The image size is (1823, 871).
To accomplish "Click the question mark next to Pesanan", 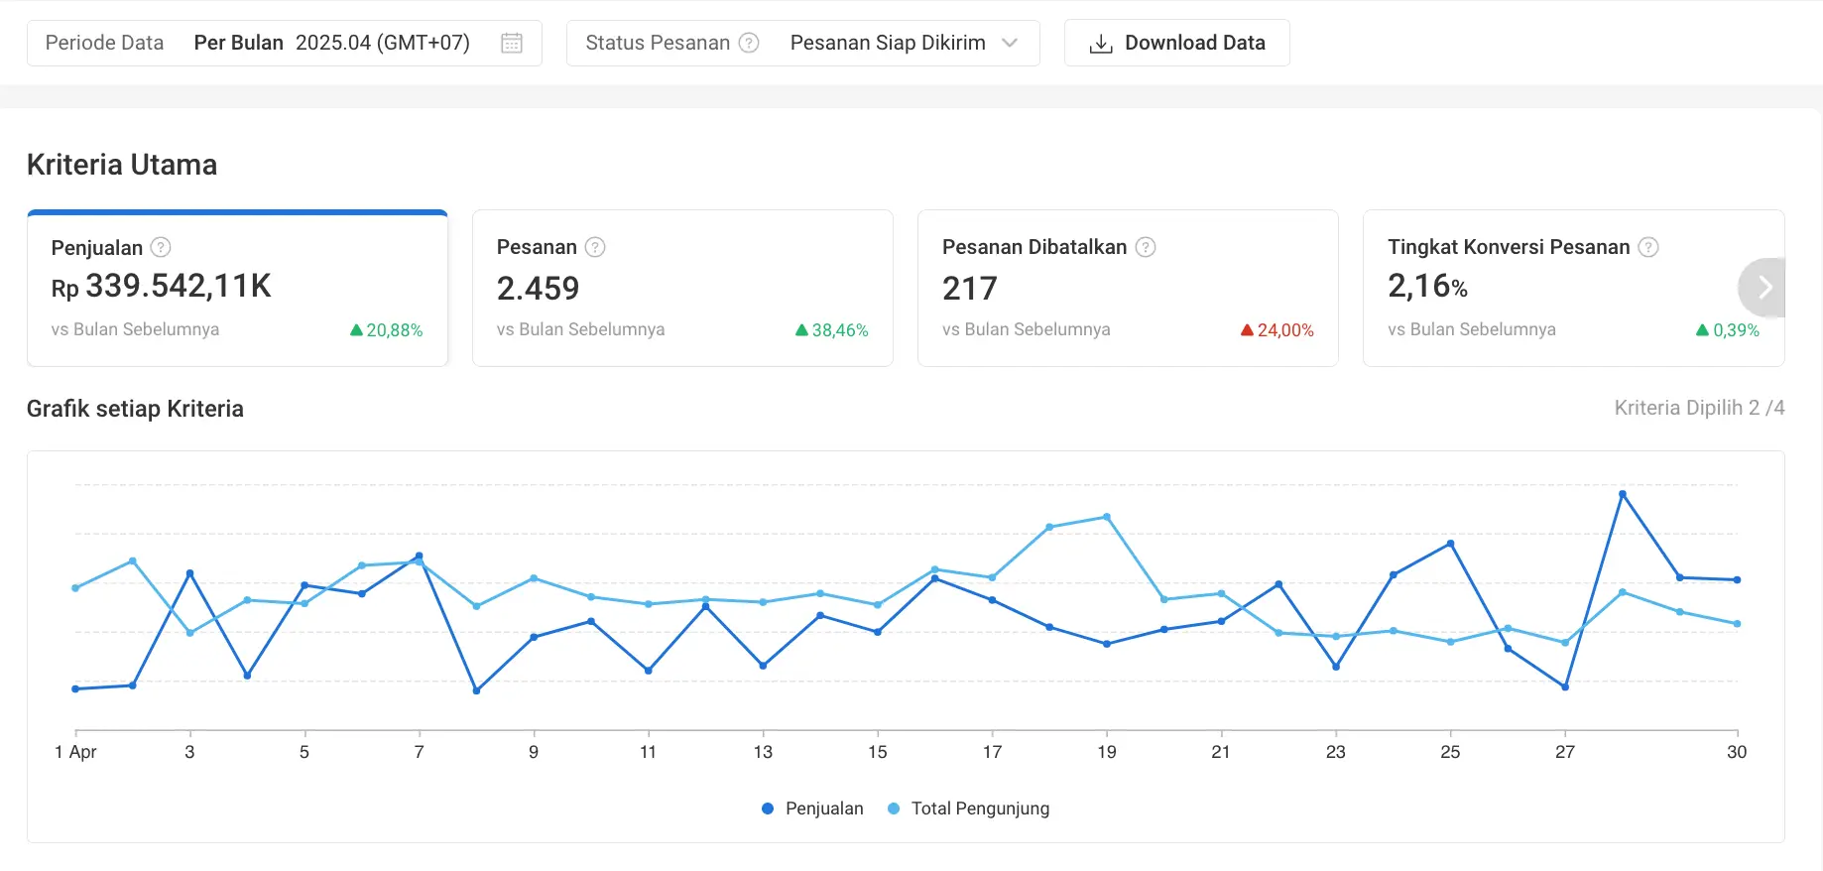I will point(595,247).
